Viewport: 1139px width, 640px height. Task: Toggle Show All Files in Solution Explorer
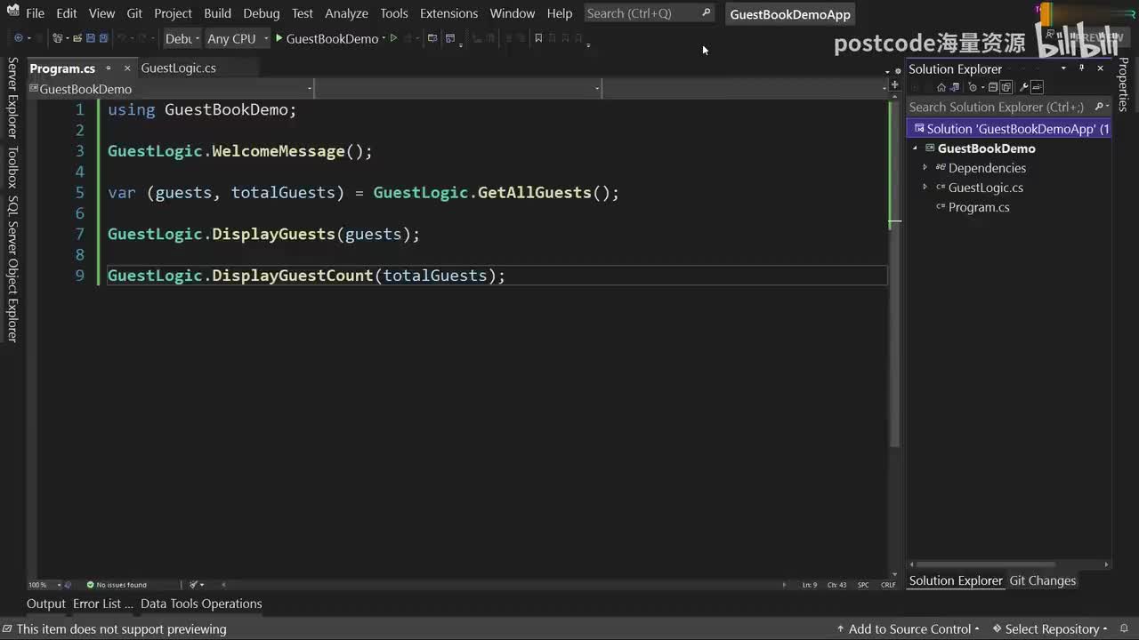pos(1006,87)
